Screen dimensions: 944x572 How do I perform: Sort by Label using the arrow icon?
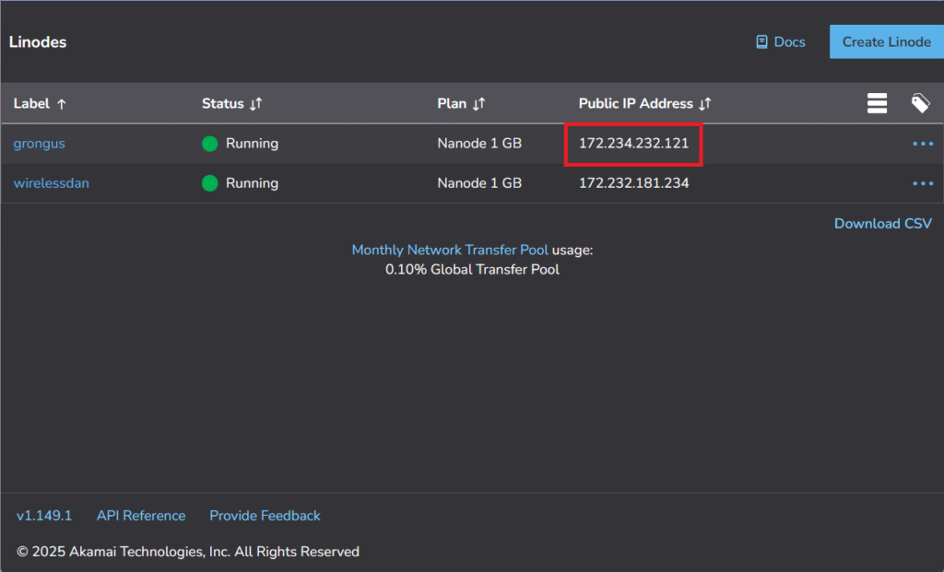tap(62, 104)
